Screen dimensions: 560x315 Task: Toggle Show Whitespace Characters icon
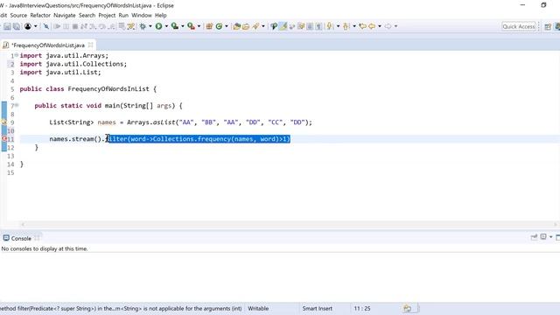click(318, 26)
